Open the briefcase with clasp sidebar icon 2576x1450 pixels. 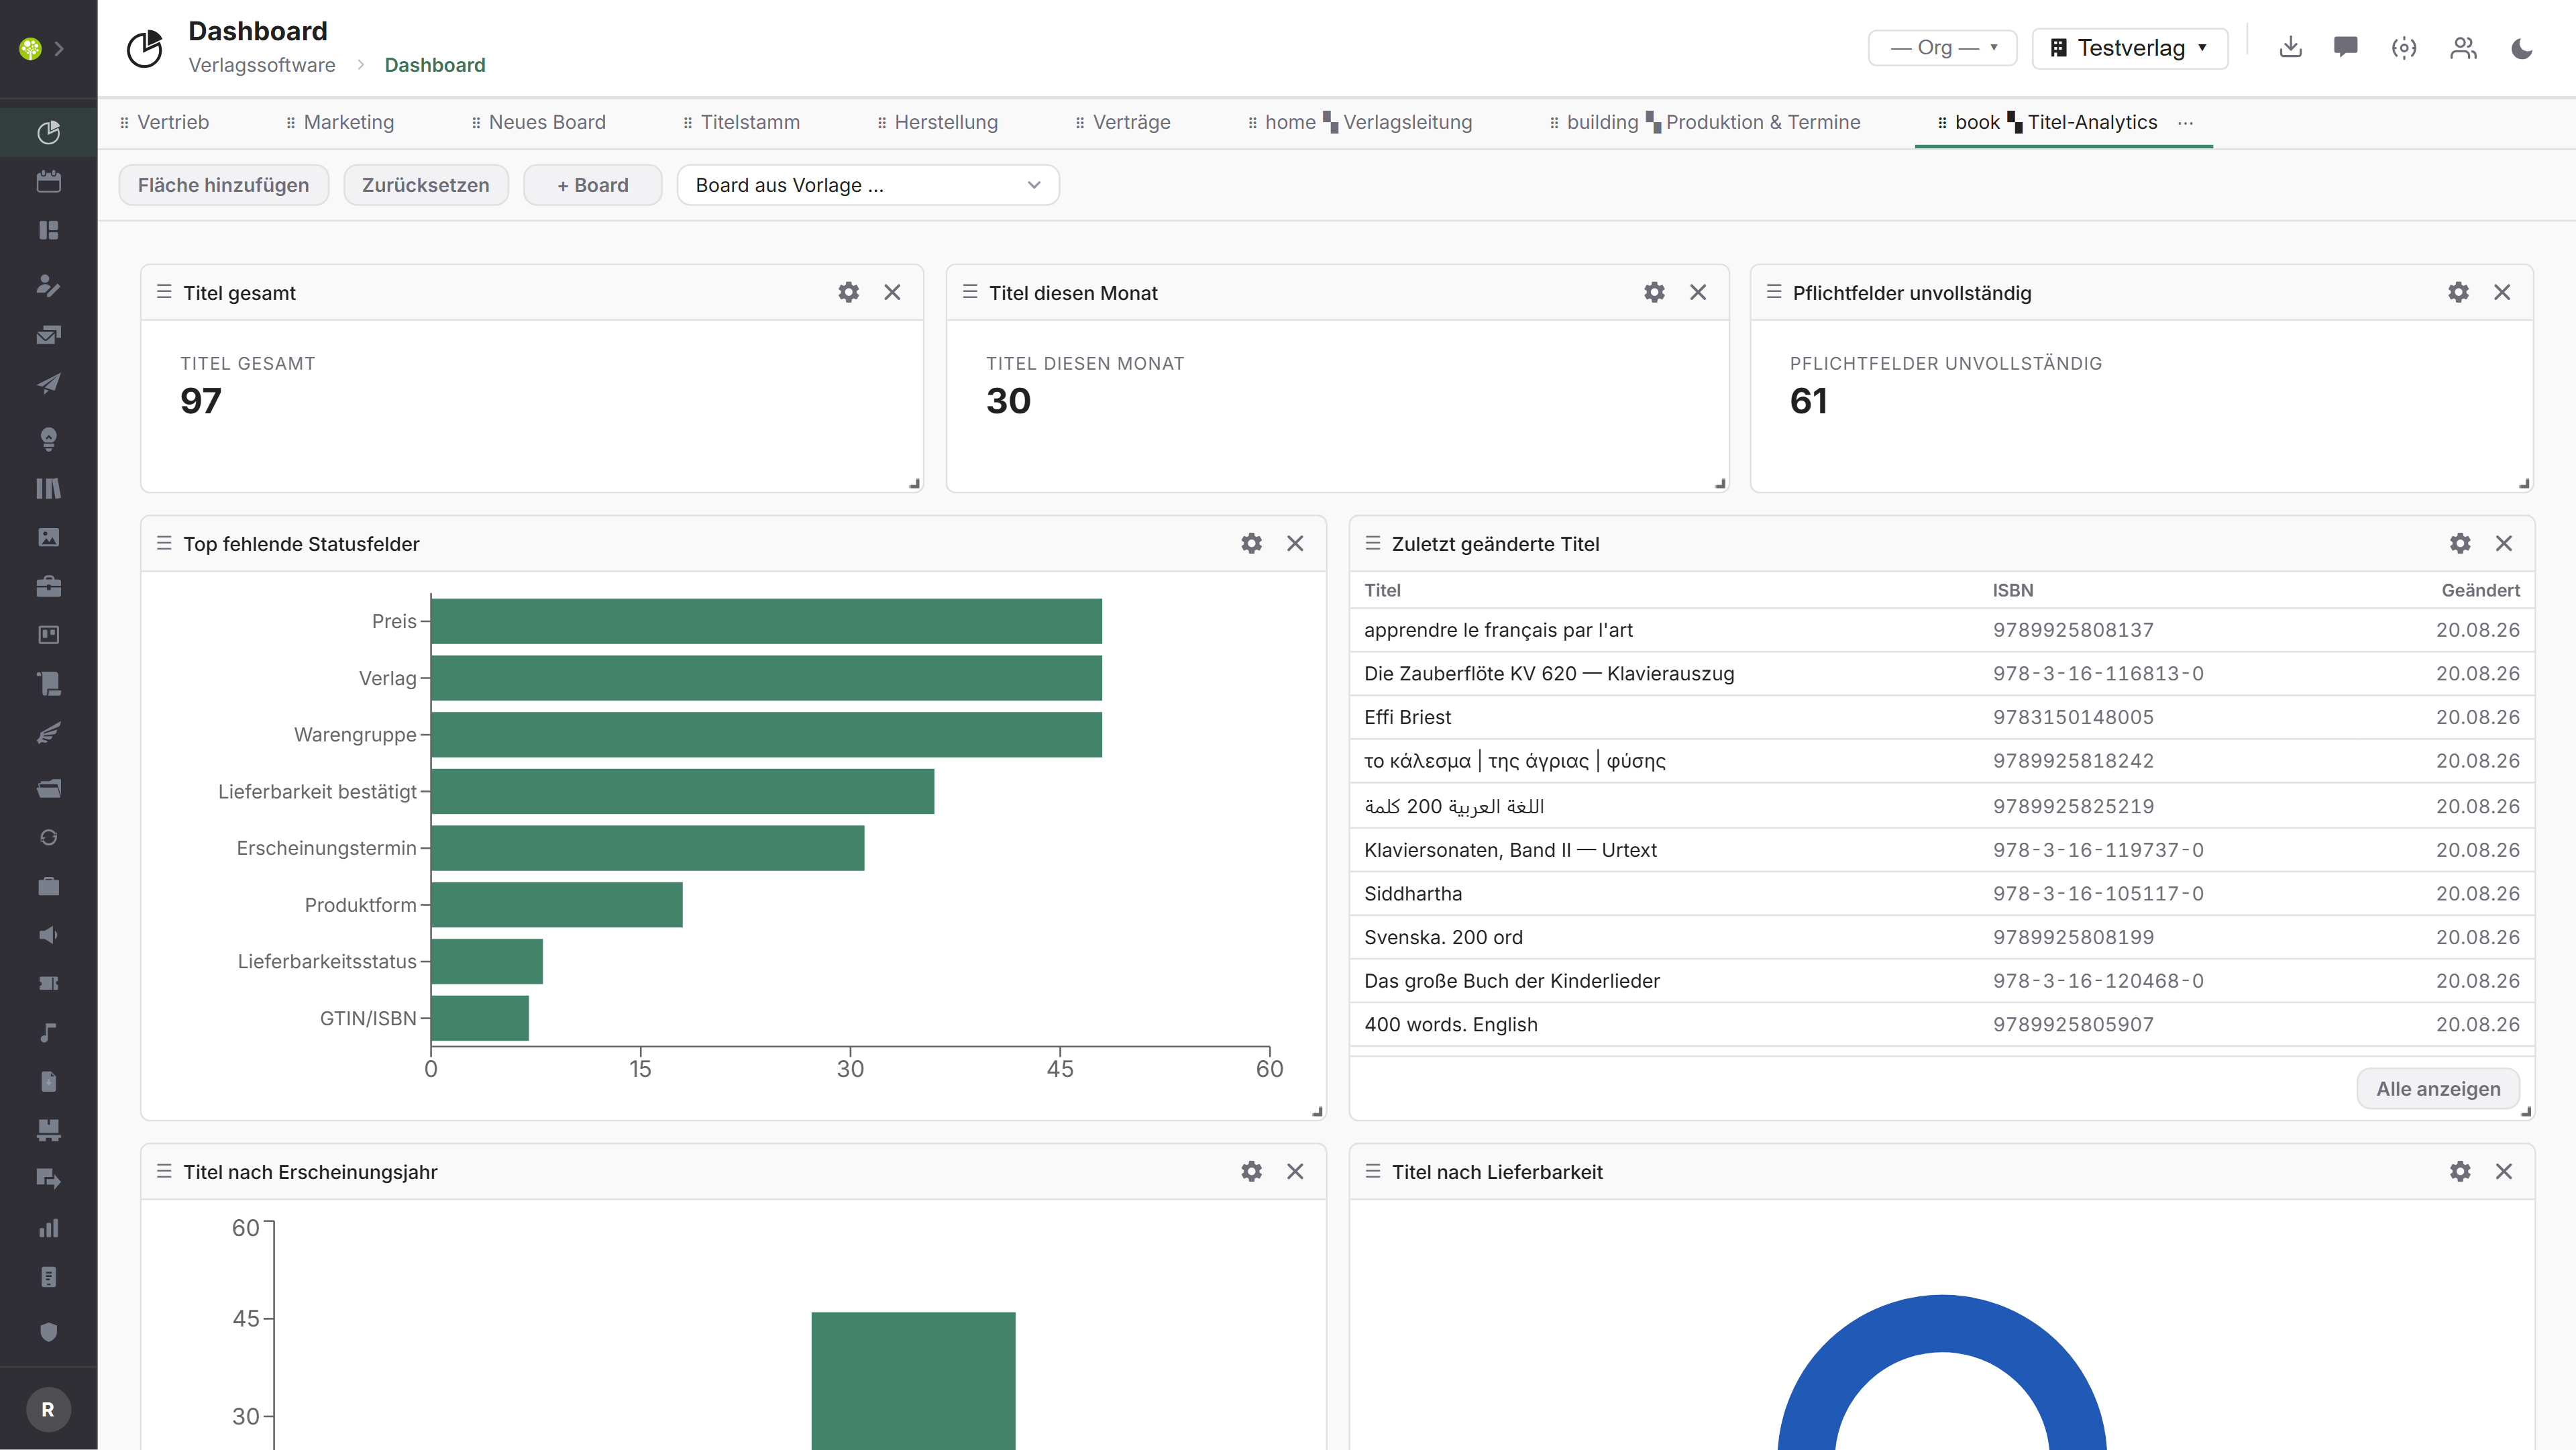[48, 586]
